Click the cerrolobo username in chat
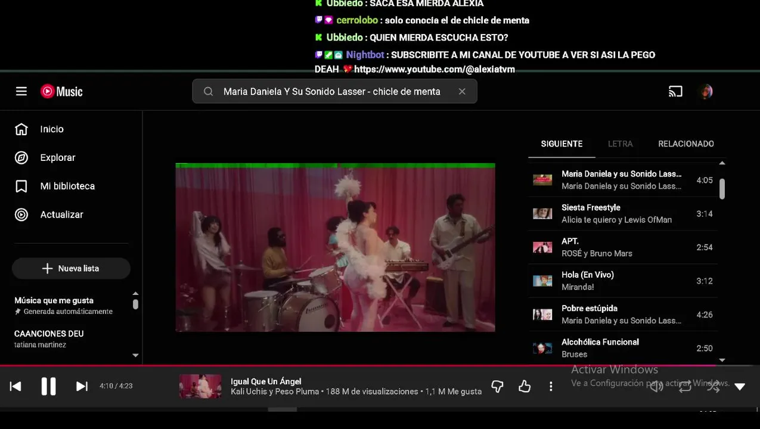Viewport: 760px width, 429px height. click(x=356, y=20)
